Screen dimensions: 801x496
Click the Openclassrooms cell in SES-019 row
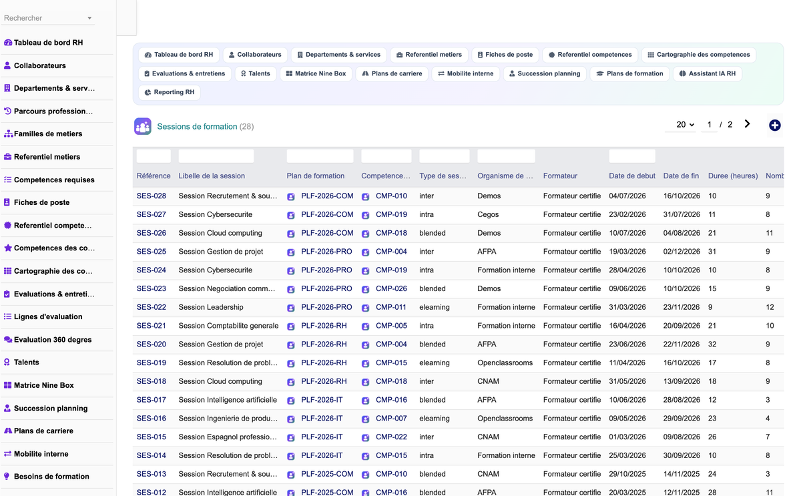pyautogui.click(x=505, y=363)
